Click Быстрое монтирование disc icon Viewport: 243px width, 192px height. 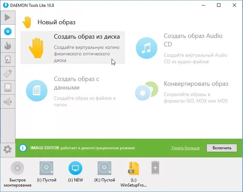click(x=17, y=168)
